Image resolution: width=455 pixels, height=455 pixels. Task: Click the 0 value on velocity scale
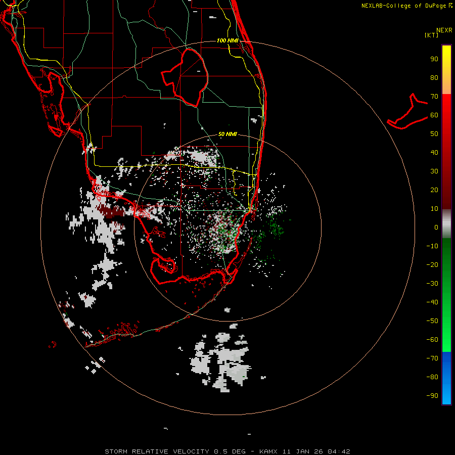pyautogui.click(x=436, y=227)
